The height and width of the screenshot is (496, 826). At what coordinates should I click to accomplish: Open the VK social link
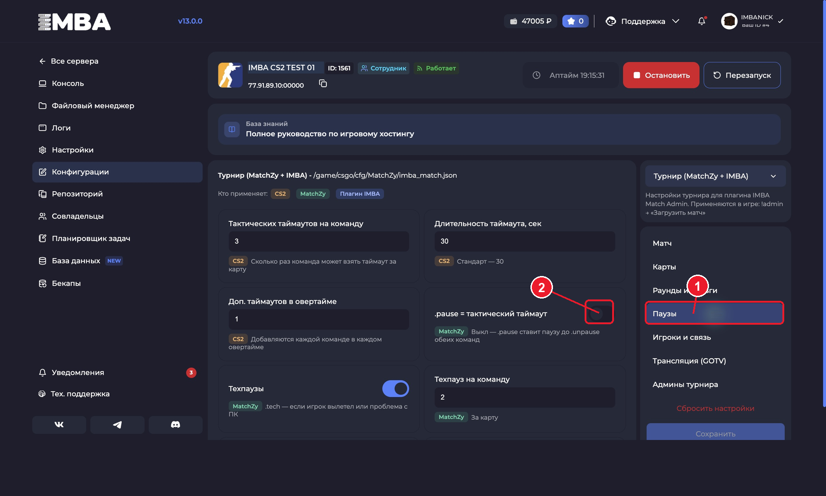click(x=59, y=425)
